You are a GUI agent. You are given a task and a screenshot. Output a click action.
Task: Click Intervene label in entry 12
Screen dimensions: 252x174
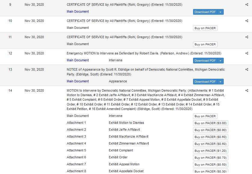click(x=115, y=60)
